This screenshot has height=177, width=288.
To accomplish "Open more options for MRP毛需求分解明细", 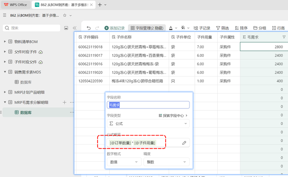I will tap(72, 102).
